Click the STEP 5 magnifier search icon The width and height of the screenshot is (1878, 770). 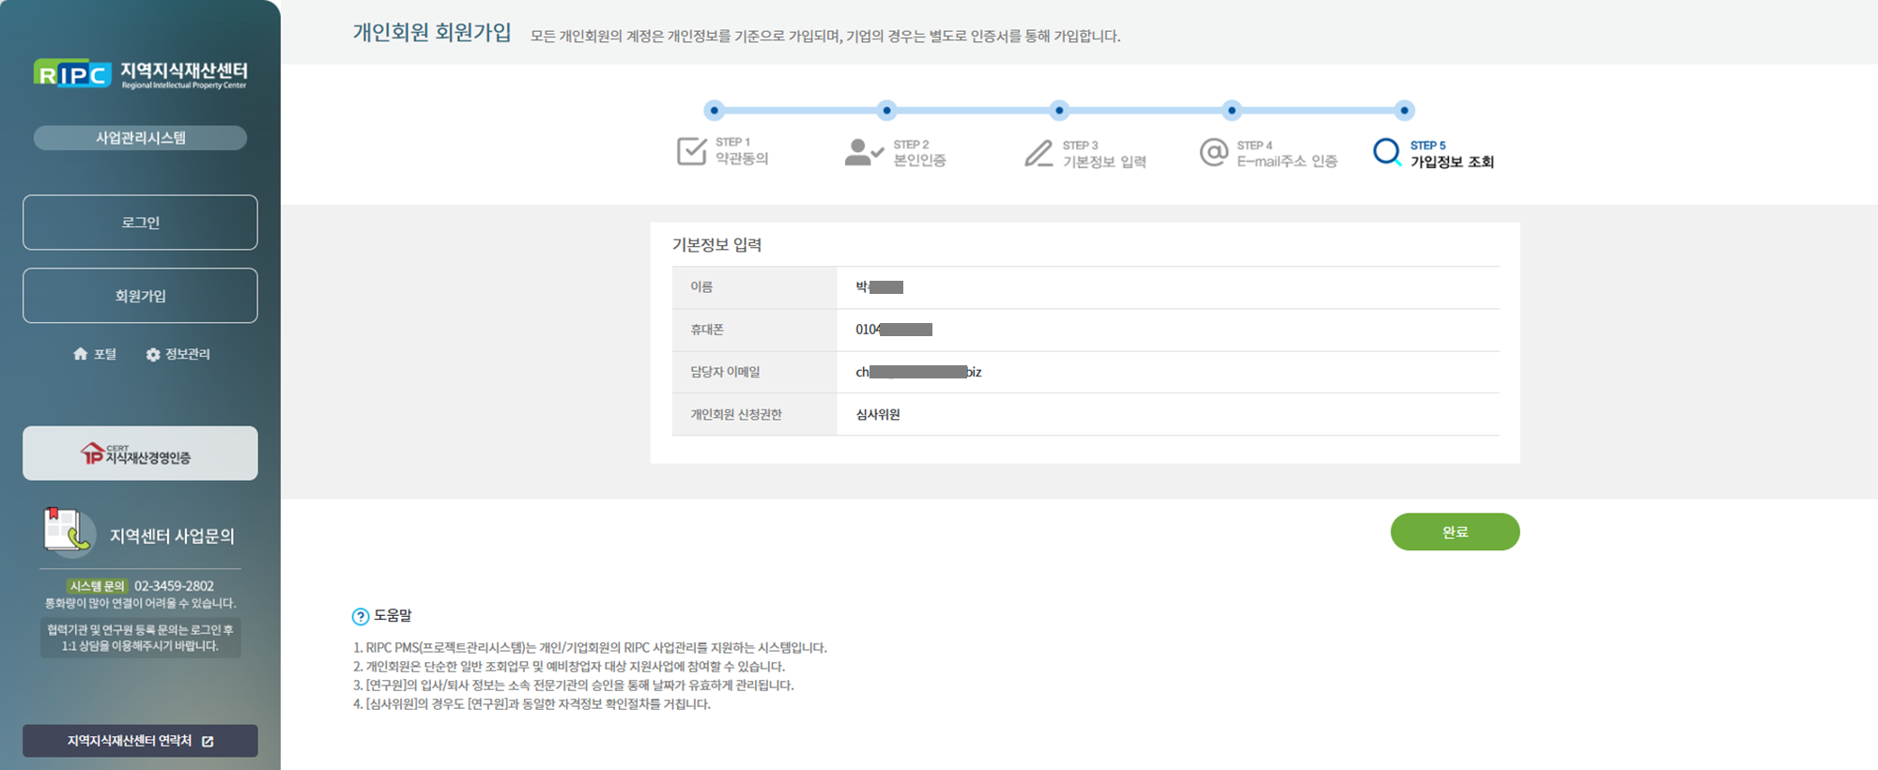[1387, 152]
